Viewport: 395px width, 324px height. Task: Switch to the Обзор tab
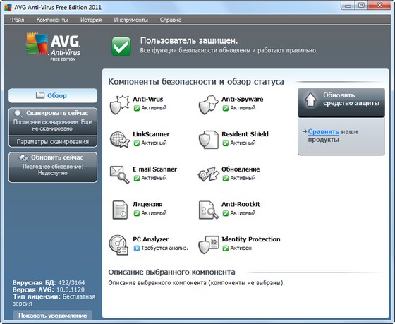(x=53, y=95)
